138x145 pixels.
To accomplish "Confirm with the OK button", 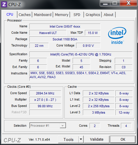I will point(123,139).
